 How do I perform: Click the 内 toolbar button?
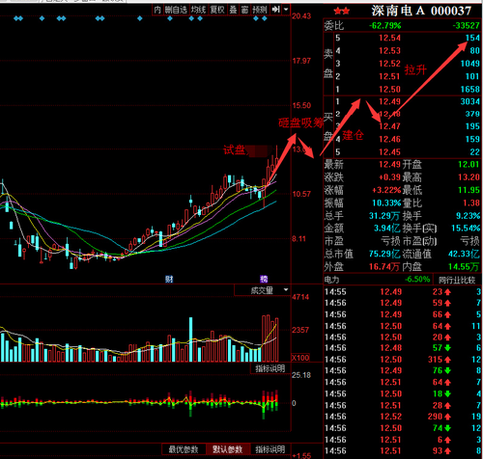point(157,10)
